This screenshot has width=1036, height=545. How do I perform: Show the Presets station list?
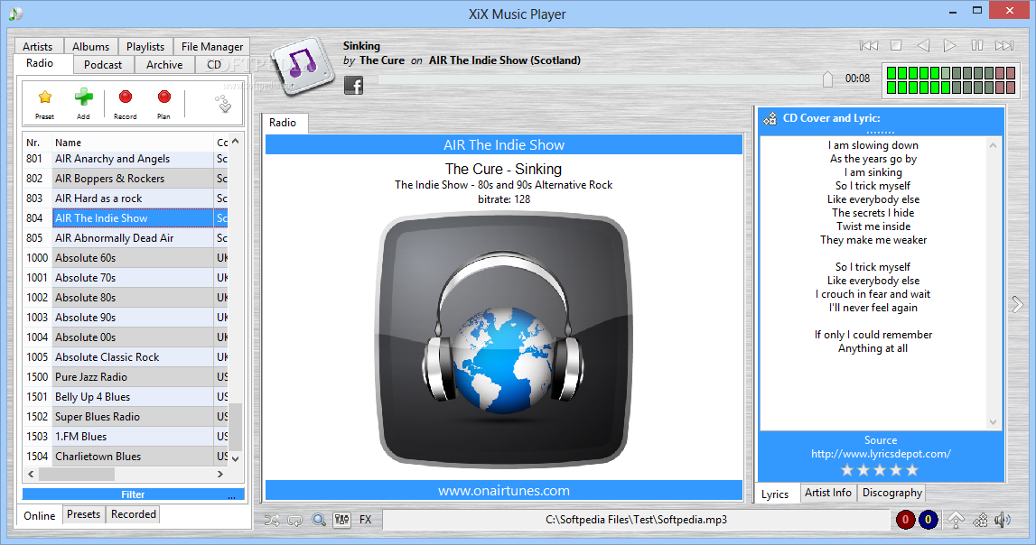83,514
